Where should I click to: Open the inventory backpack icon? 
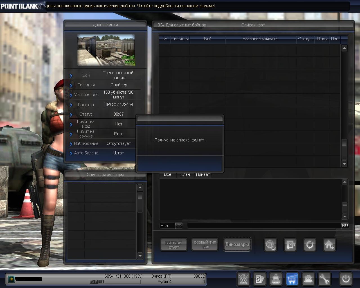coord(276,279)
